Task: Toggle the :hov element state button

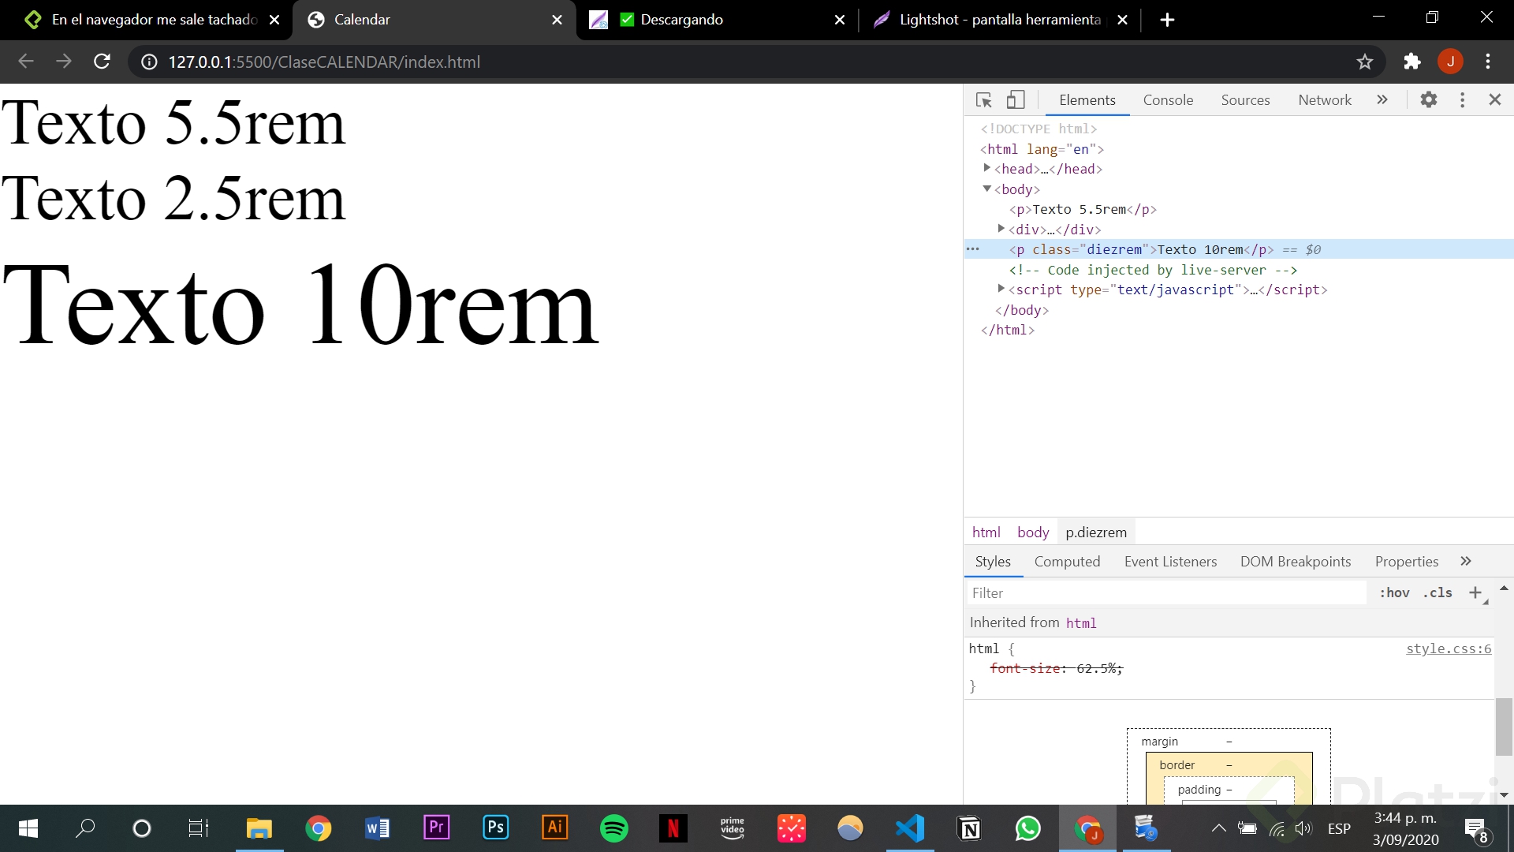Action: coord(1394,593)
